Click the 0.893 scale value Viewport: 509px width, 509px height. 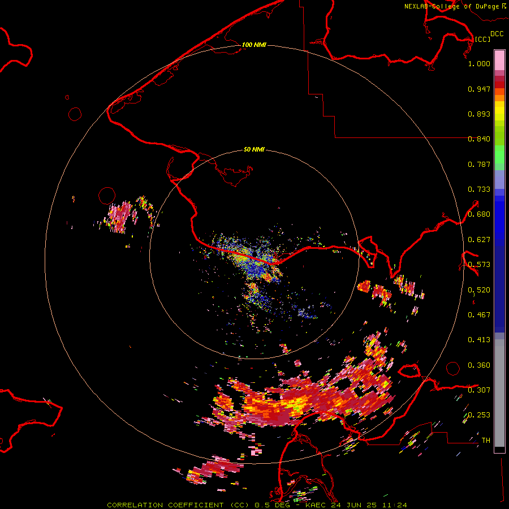(x=479, y=114)
